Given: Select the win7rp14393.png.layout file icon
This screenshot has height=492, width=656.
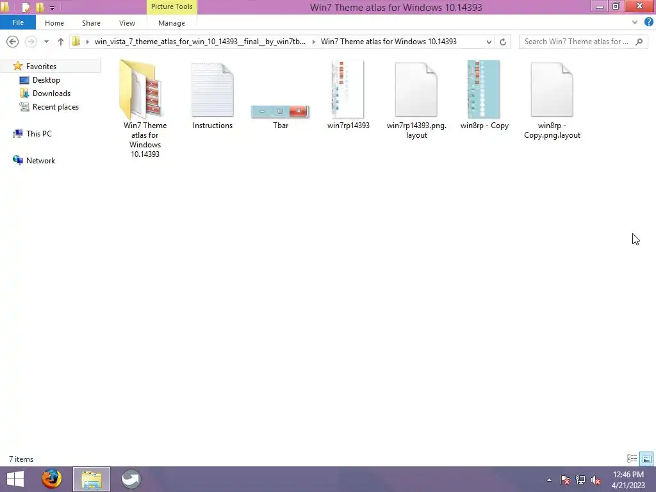Looking at the screenshot, I should [x=416, y=90].
